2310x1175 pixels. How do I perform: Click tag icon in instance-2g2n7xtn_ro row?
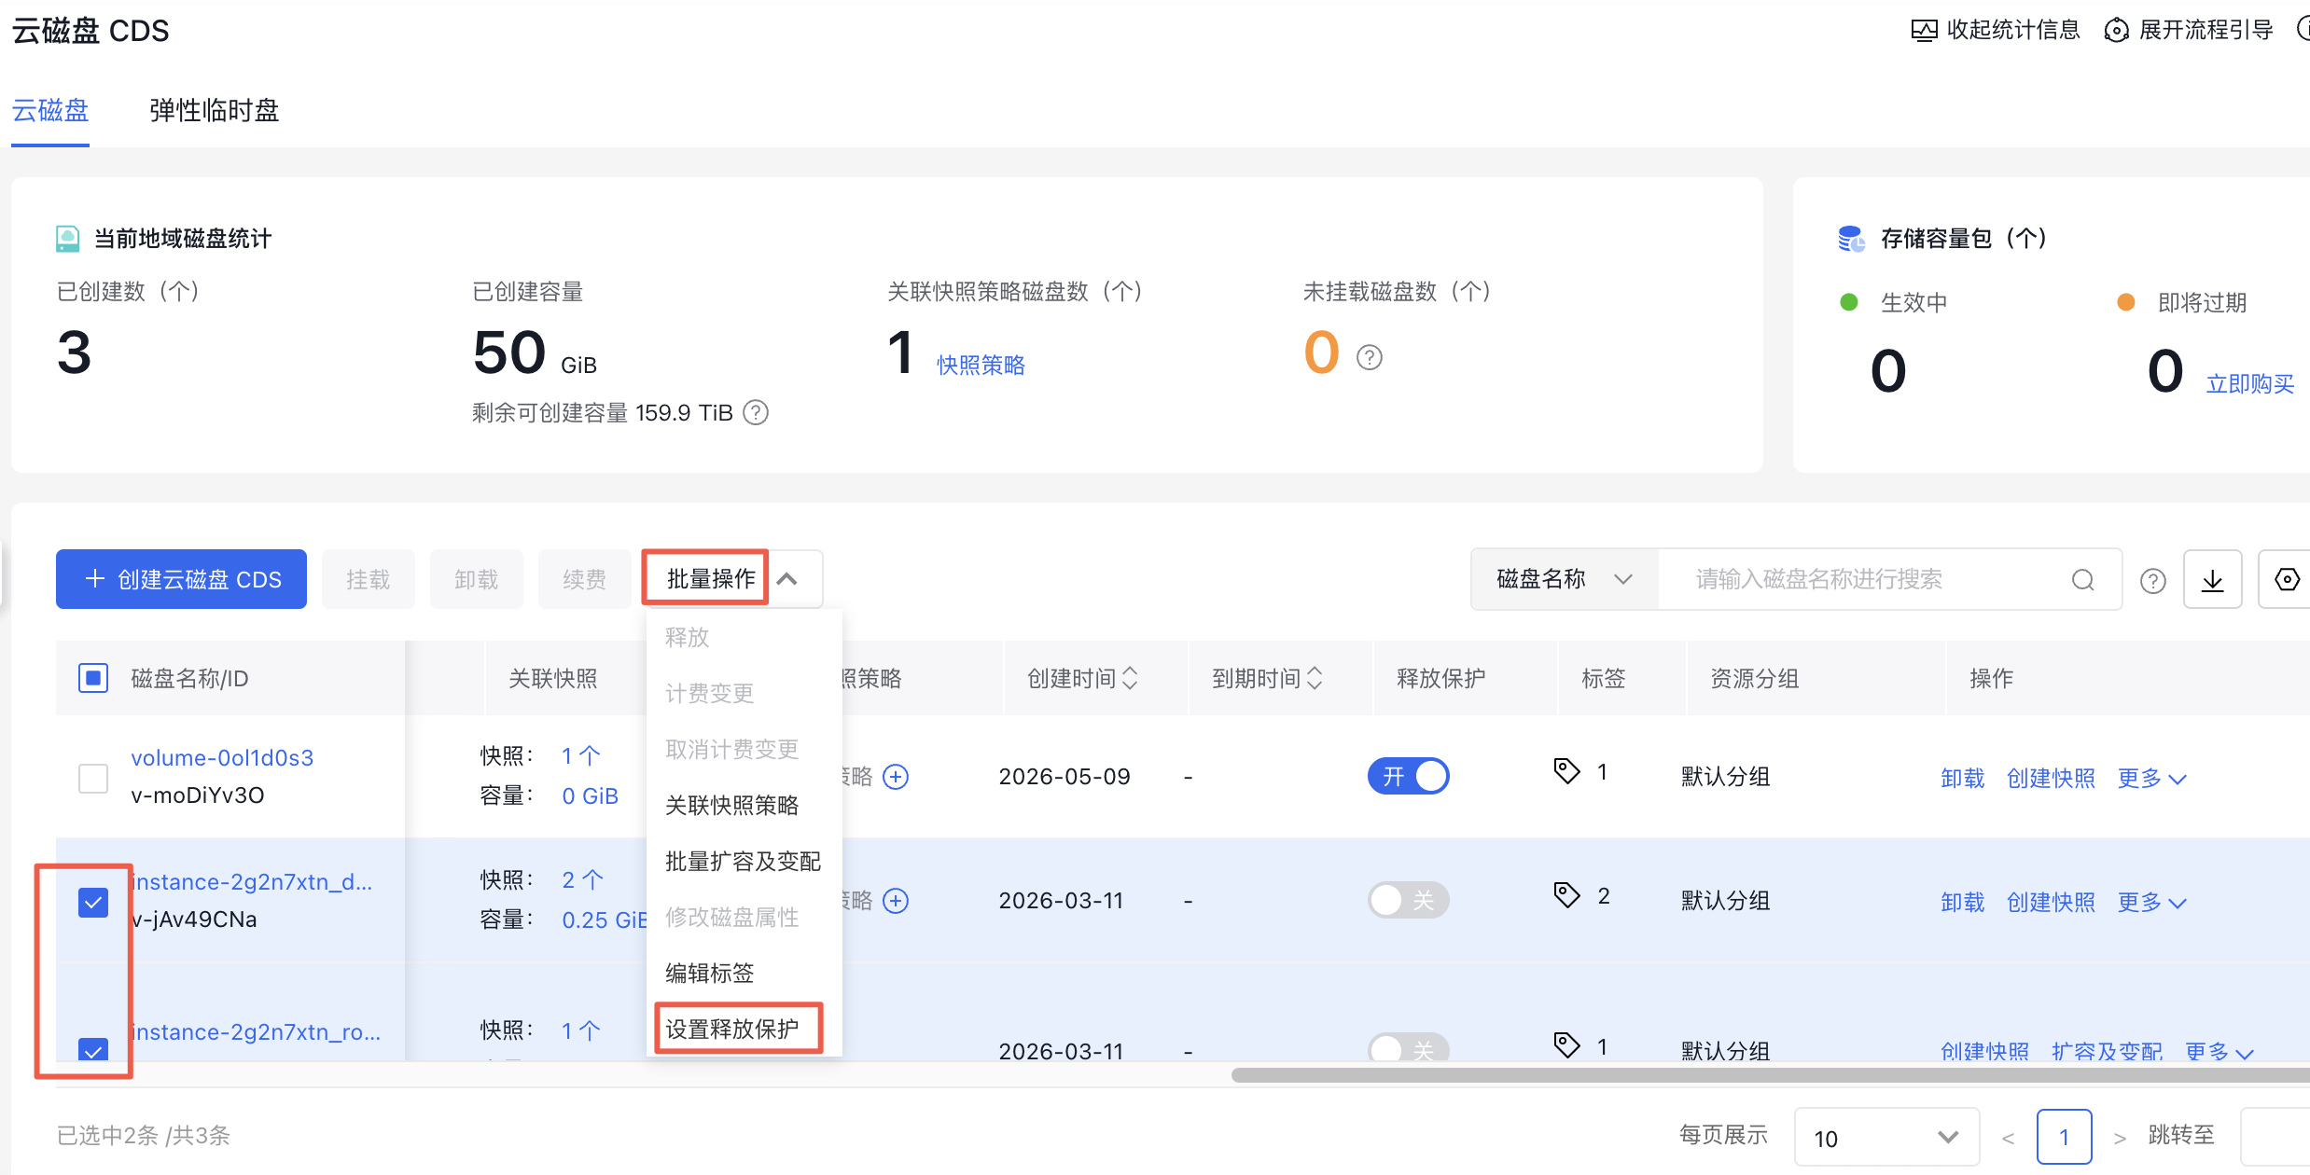tap(1566, 1045)
